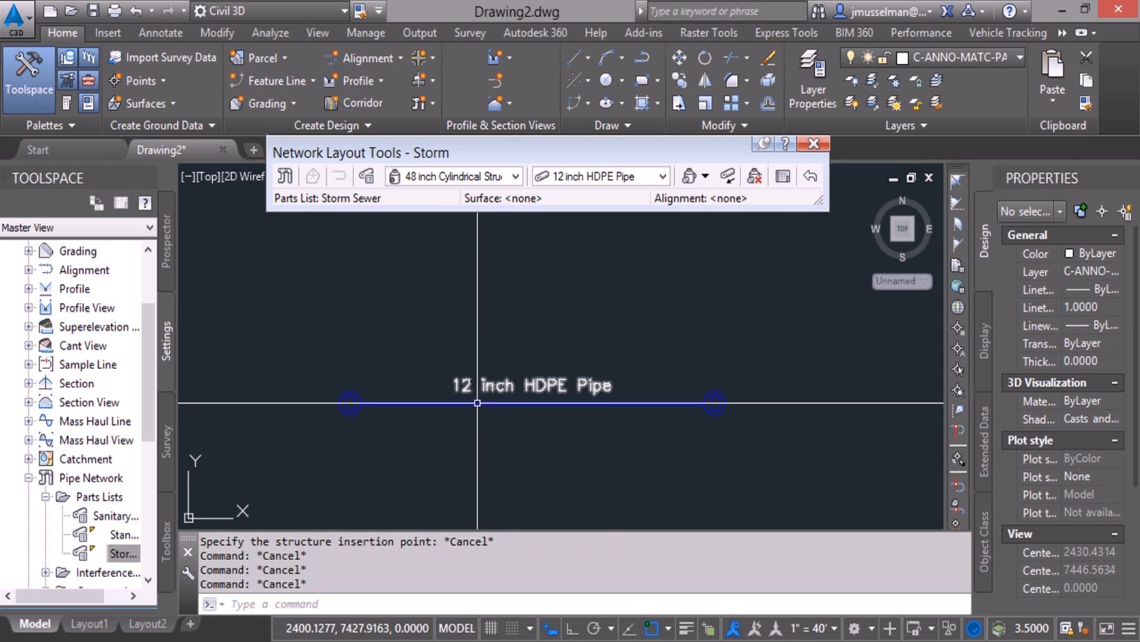Screen dimensions: 1140x642
Task: Click the Cut scissors icon in Clipboard
Action: (1086, 57)
